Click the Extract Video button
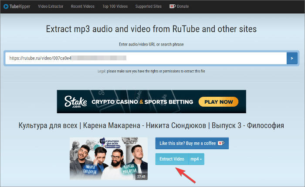Image resolution: width=305 pixels, height=187 pixels. pos(172,159)
